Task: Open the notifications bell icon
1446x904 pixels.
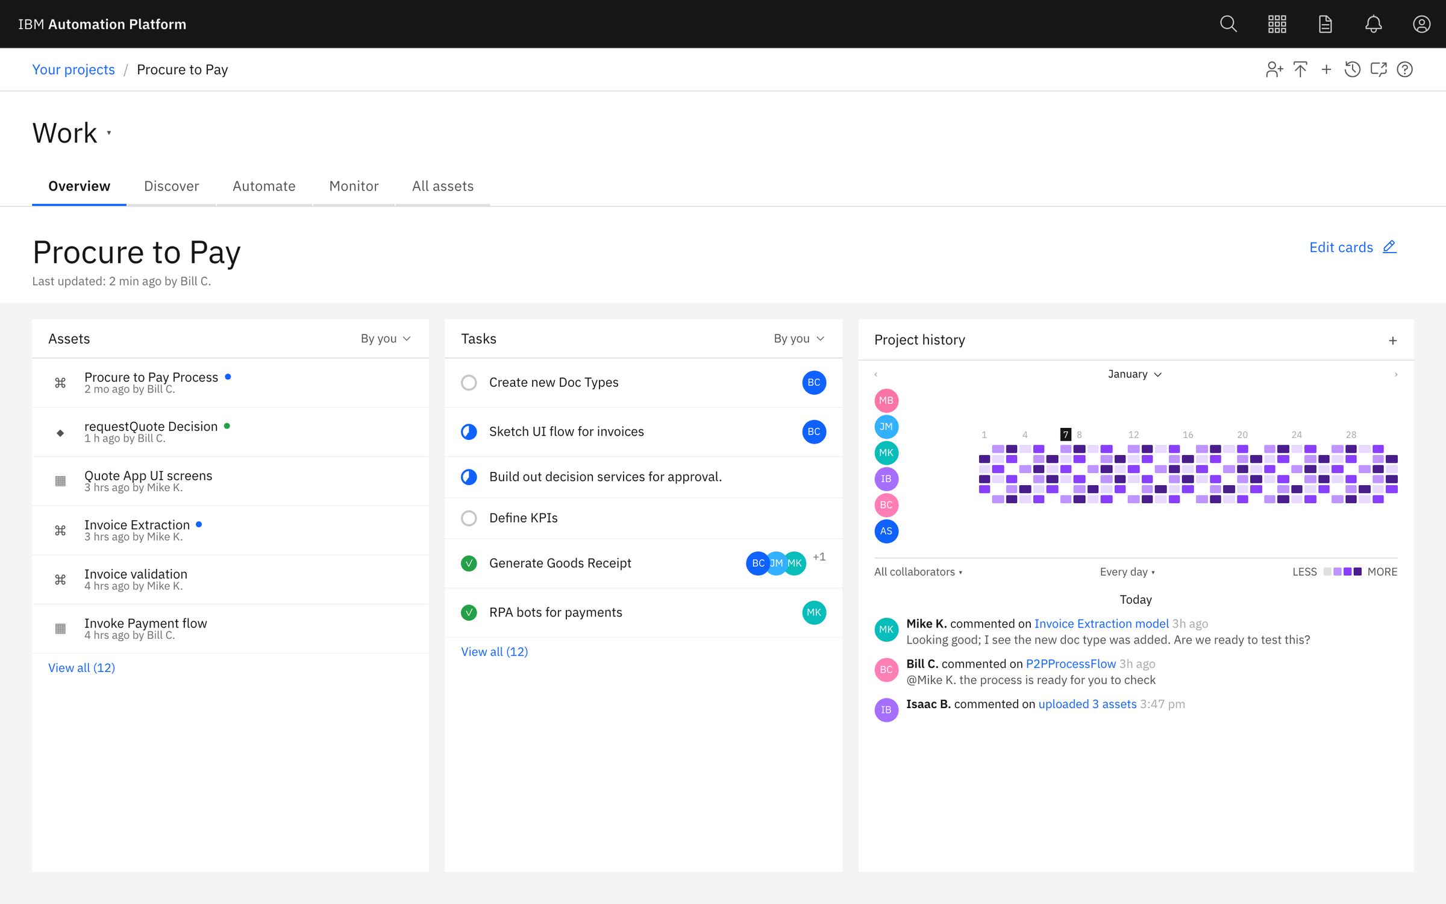Action: 1373,24
